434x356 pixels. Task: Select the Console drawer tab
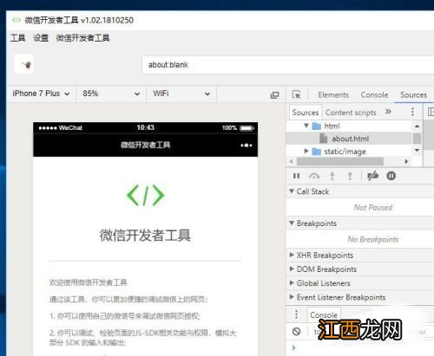(324, 315)
